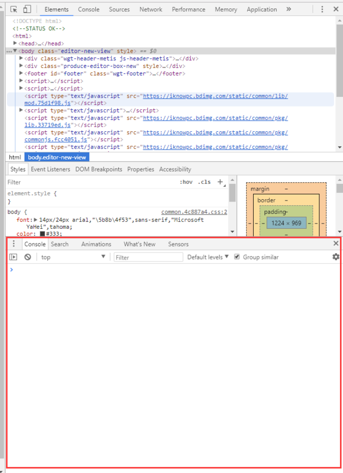Select the Styles subtab
Image resolution: width=343 pixels, height=473 pixels.
point(18,169)
